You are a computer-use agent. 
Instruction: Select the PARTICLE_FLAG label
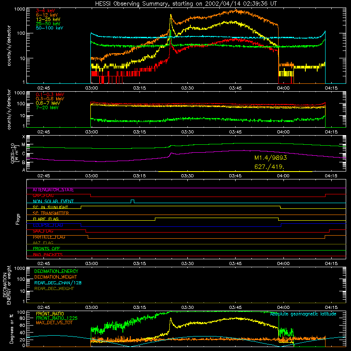pyautogui.click(x=49, y=237)
